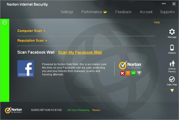Click the Norton by Symantec footer logo

point(13,110)
